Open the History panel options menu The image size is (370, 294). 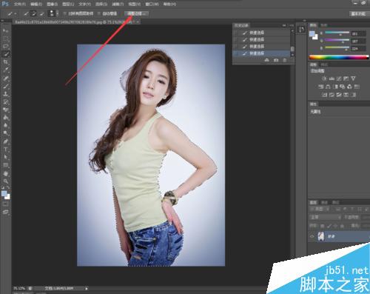292,25
